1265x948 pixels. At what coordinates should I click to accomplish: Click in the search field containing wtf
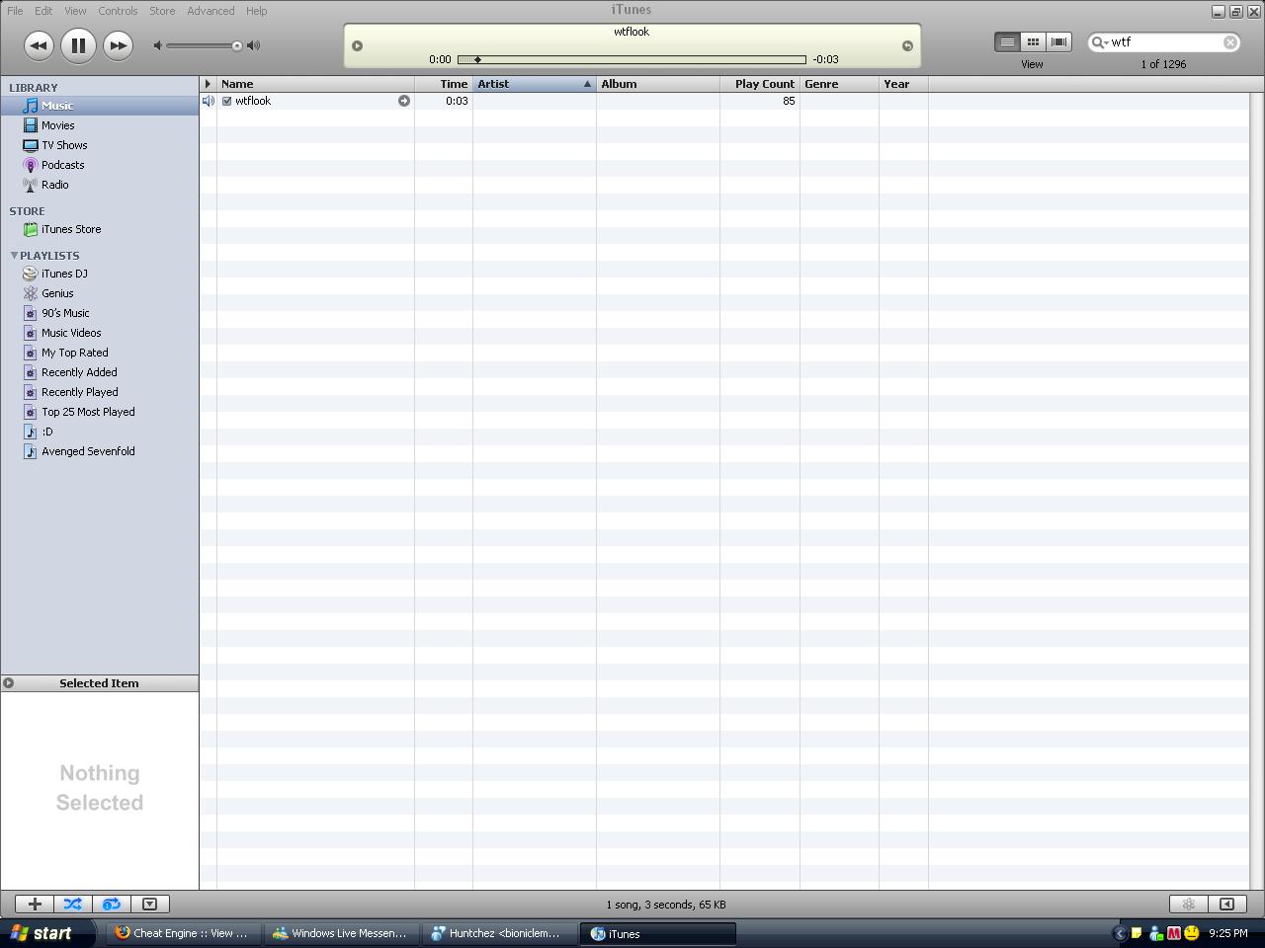[x=1164, y=42]
